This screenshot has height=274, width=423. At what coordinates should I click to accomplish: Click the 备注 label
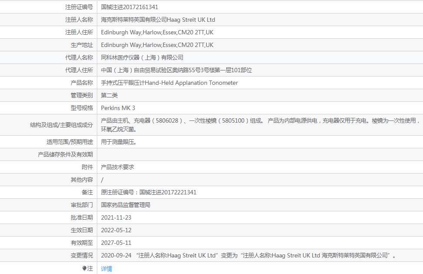[x=87, y=192]
